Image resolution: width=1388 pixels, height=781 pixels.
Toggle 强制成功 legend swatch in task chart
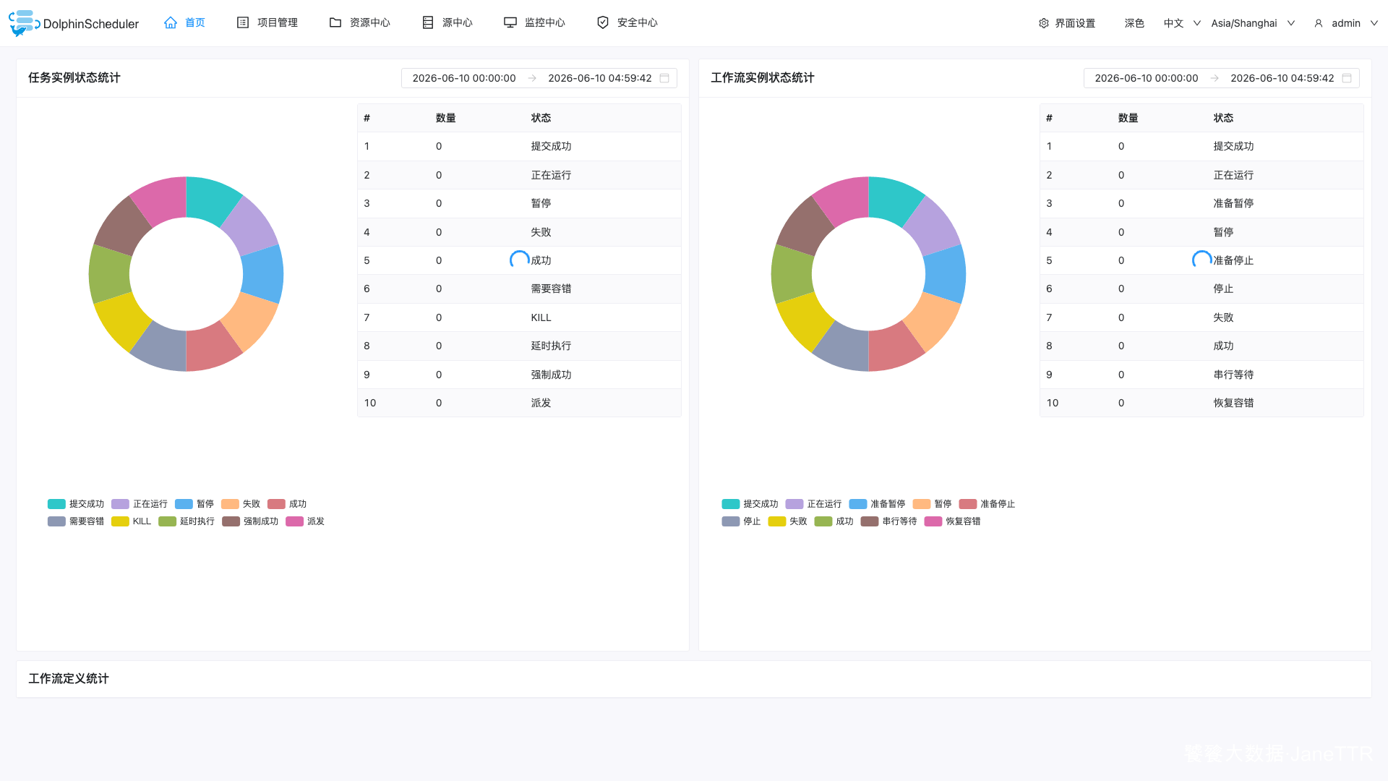(x=231, y=521)
